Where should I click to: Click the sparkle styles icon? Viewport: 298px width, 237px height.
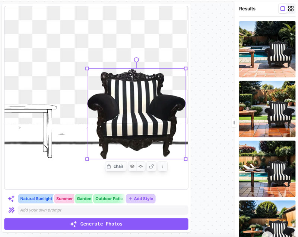[x=11, y=199]
